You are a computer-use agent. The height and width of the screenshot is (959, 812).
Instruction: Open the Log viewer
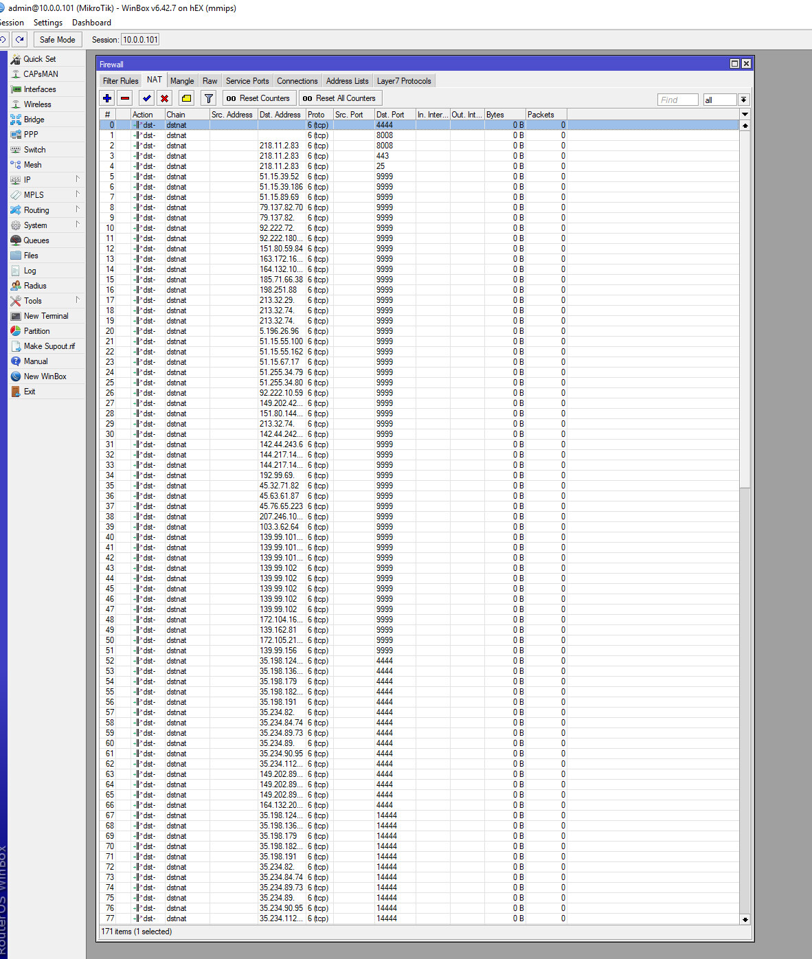(30, 271)
